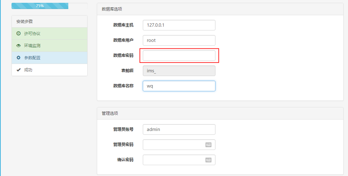Click the copyright icon beside 许可协议
Image resolution: width=348 pixels, height=176 pixels.
(18, 34)
